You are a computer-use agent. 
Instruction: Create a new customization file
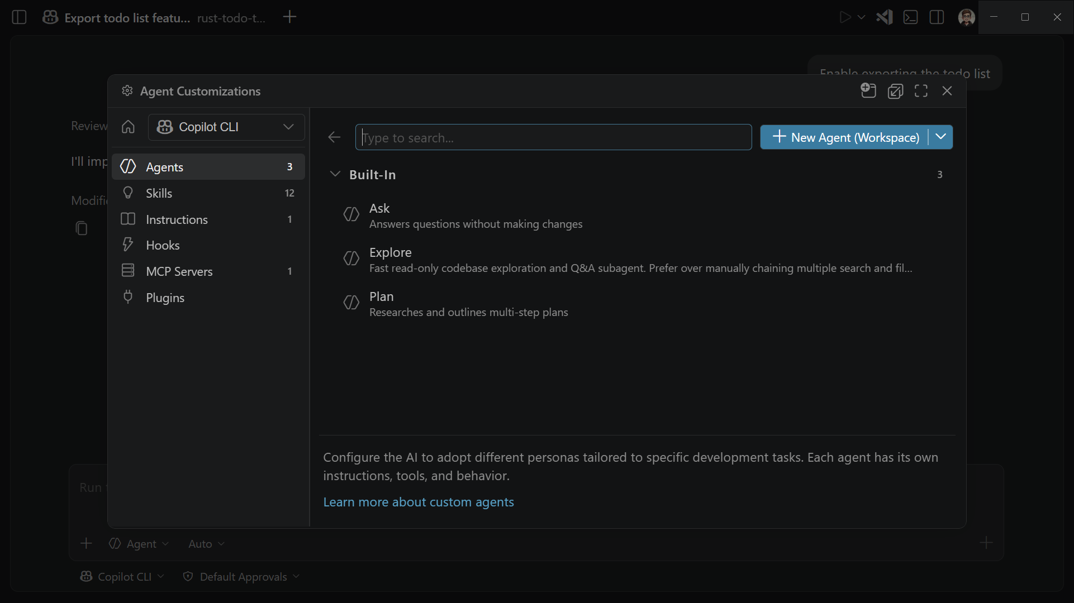click(x=868, y=90)
